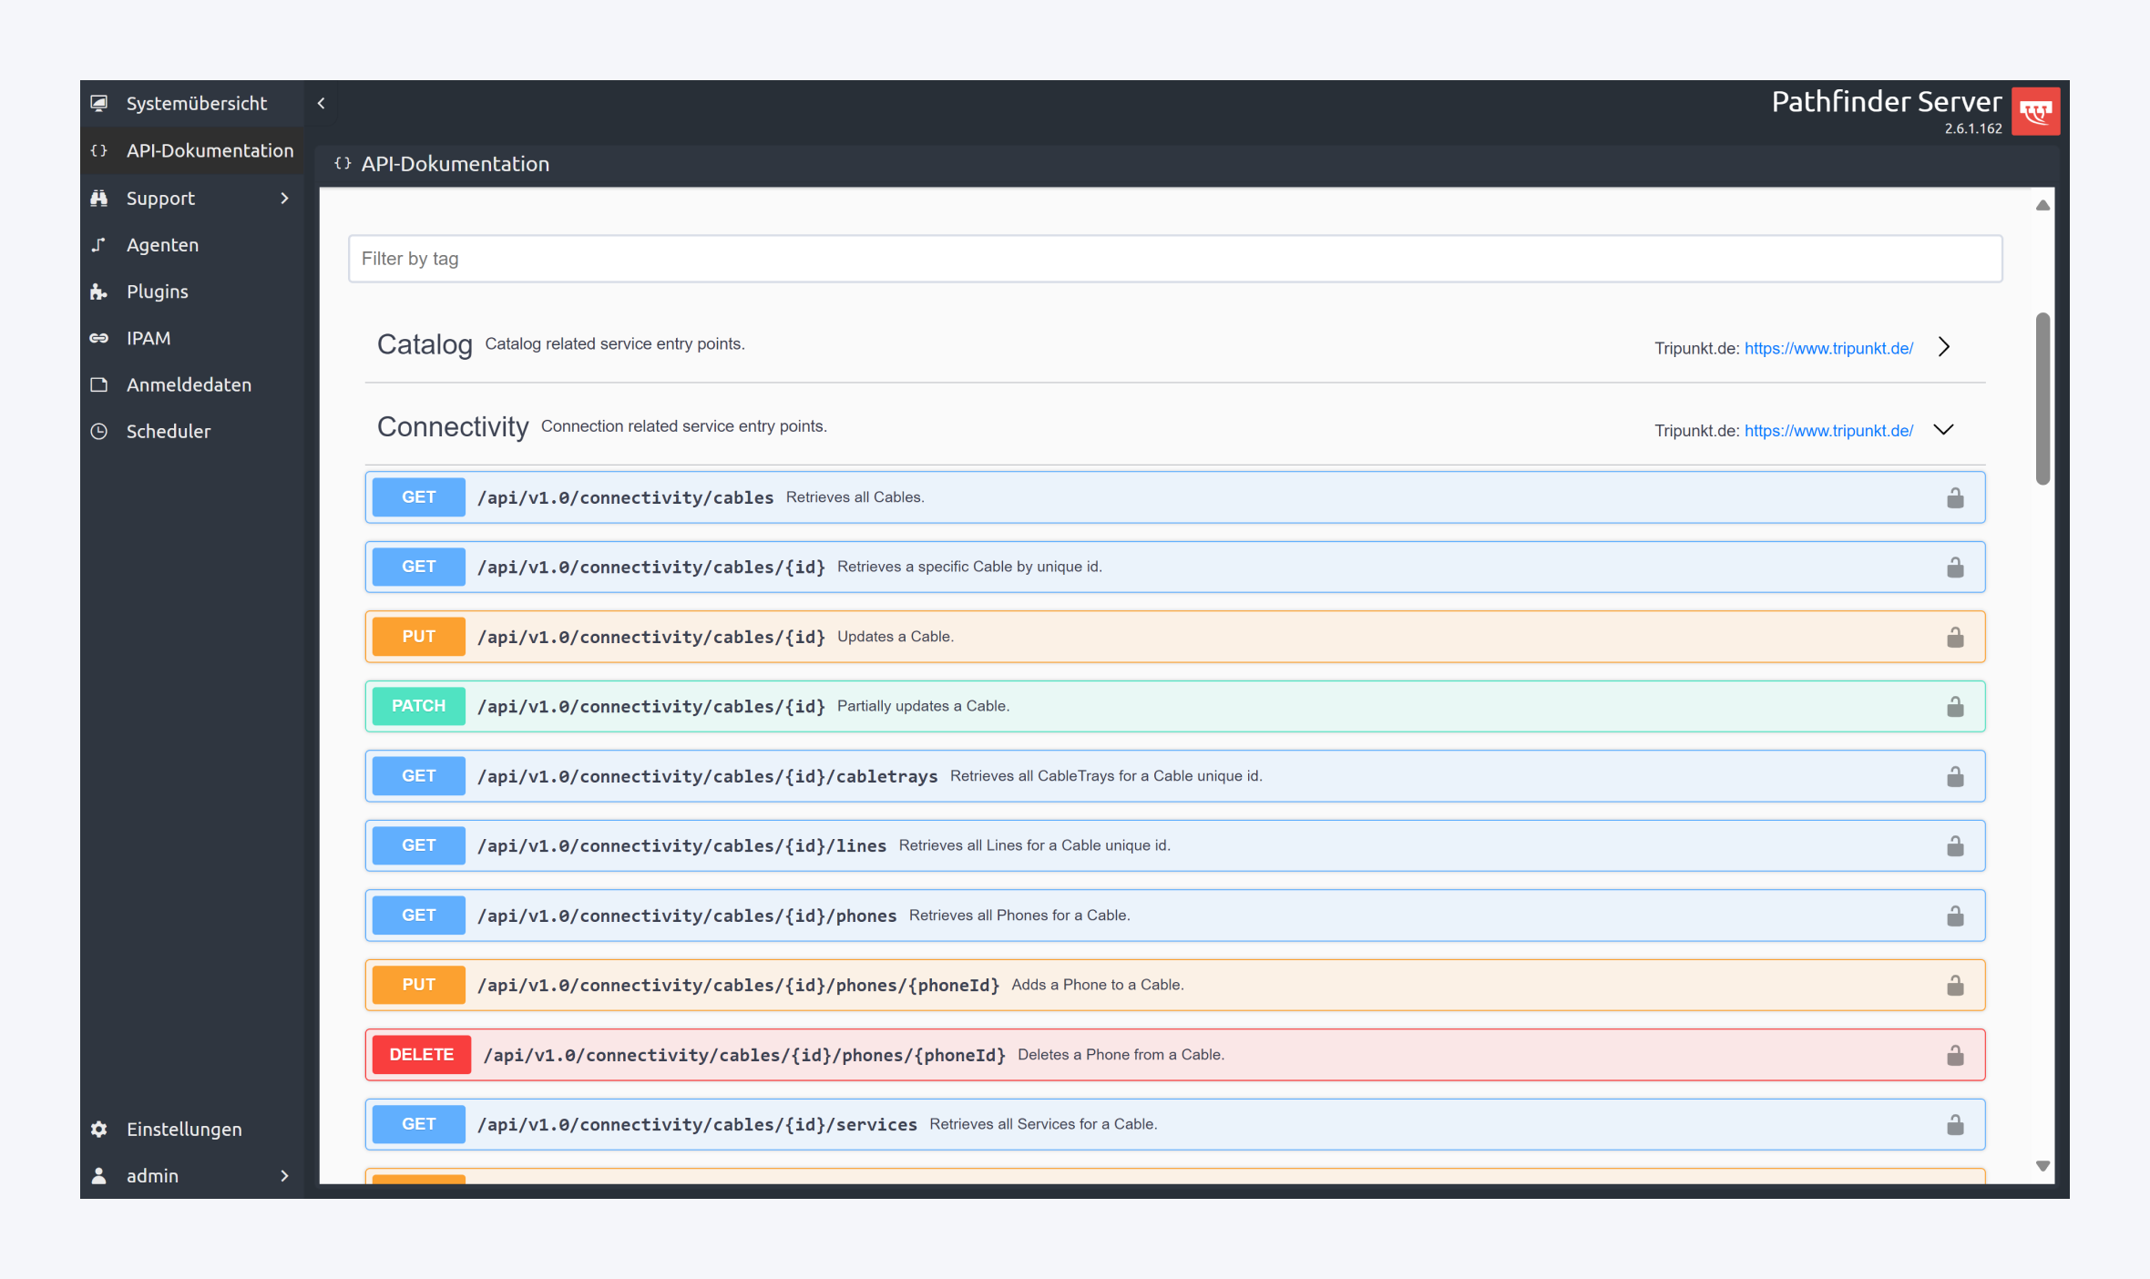
Task: Expand the Support submenu chevron
Action: point(284,198)
